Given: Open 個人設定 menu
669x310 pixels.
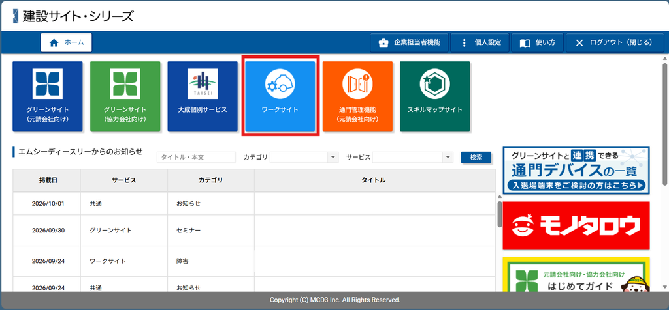Looking at the screenshot, I should click(480, 42).
